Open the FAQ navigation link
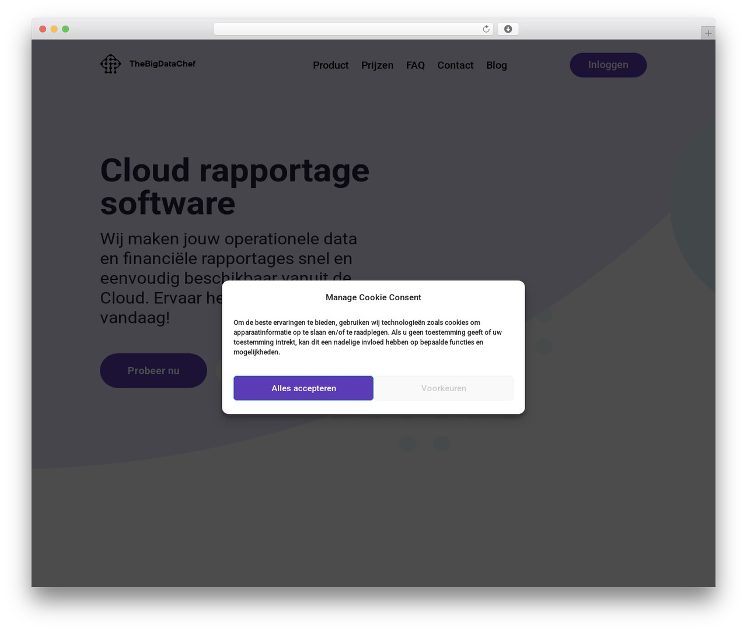The width and height of the screenshot is (747, 632). point(416,65)
